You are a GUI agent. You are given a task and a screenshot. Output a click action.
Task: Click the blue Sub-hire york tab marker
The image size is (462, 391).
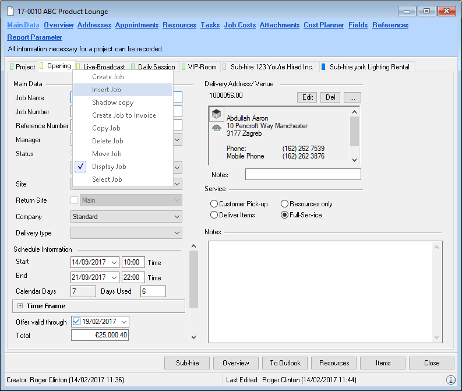pyautogui.click(x=323, y=67)
